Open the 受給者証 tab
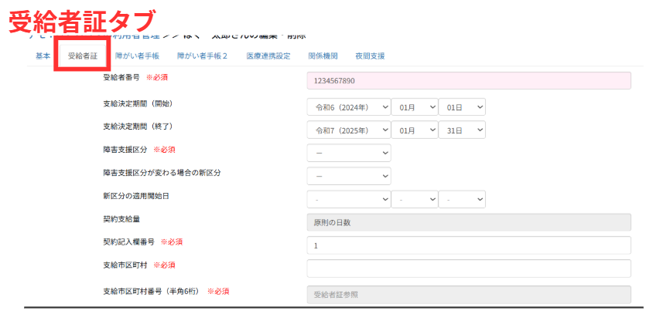Viewport: 663px width, 314px height. click(82, 56)
